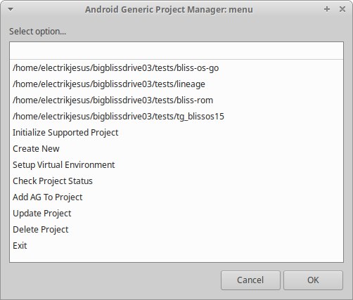Click the Select option label text
Viewport: 353px width, 300px height.
point(37,32)
